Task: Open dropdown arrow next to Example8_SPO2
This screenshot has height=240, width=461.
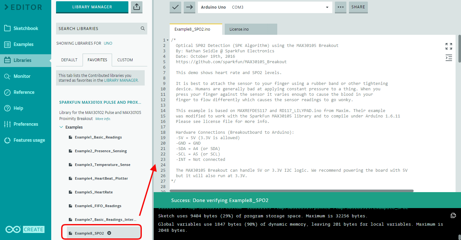Action: [109, 233]
